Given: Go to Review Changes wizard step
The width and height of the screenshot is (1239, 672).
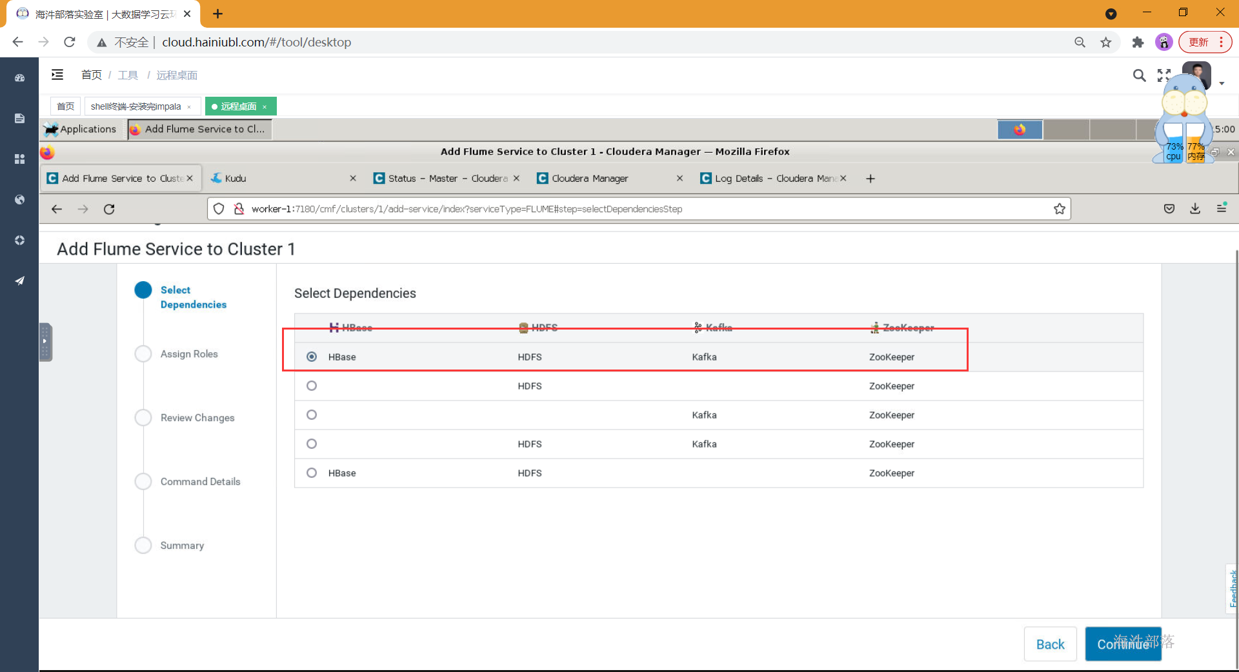Looking at the screenshot, I should pyautogui.click(x=197, y=418).
